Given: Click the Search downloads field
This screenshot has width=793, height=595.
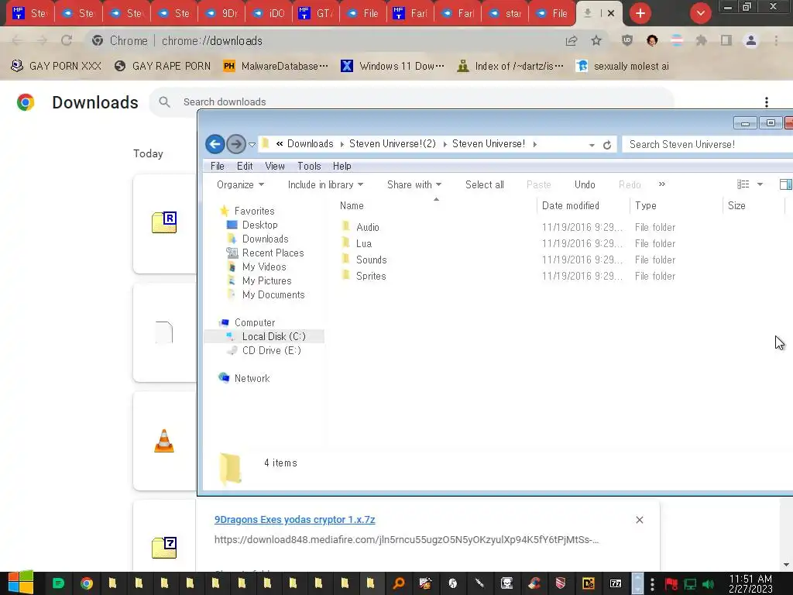Looking at the screenshot, I should 411,101.
